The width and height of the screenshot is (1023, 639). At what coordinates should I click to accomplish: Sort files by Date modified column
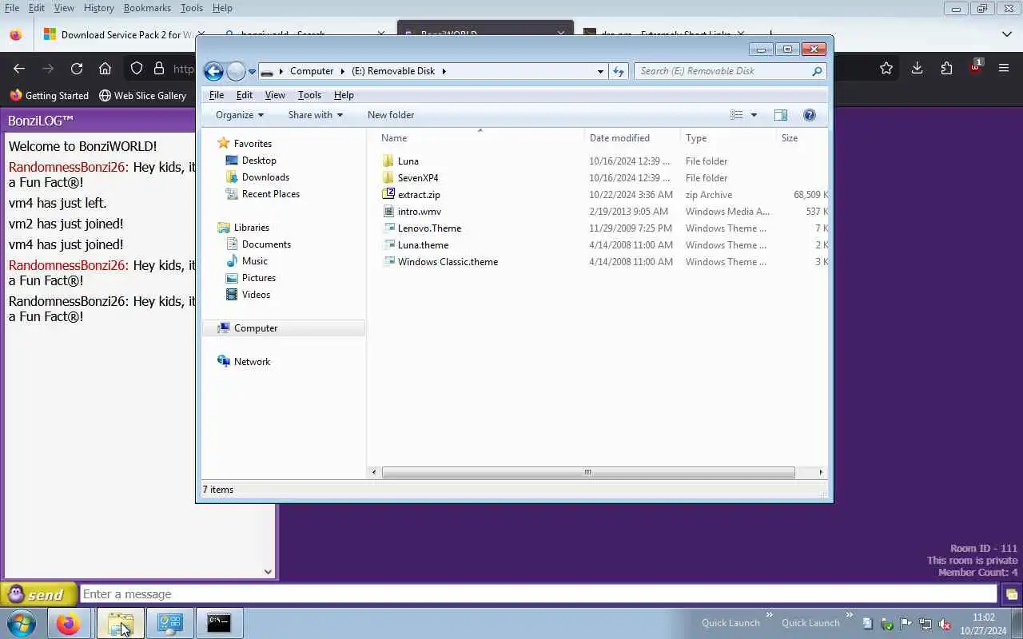point(631,138)
